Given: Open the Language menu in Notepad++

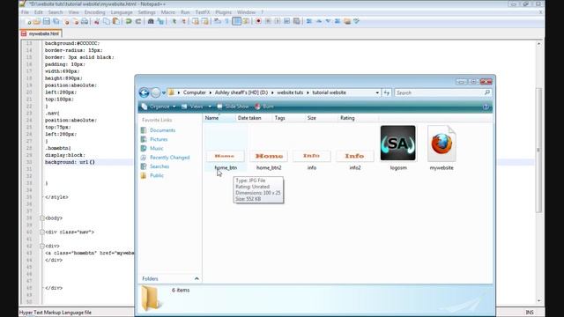Looking at the screenshot, I should click(x=122, y=12).
